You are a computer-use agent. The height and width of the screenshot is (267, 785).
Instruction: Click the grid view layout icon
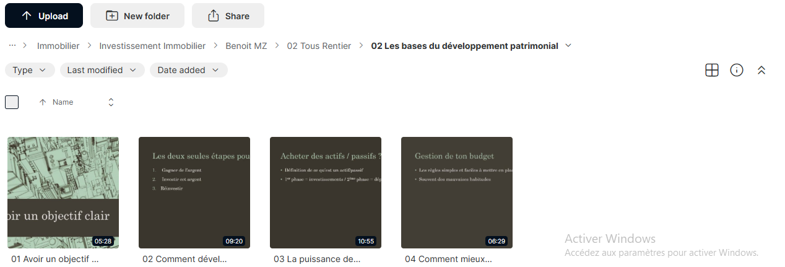coord(712,70)
